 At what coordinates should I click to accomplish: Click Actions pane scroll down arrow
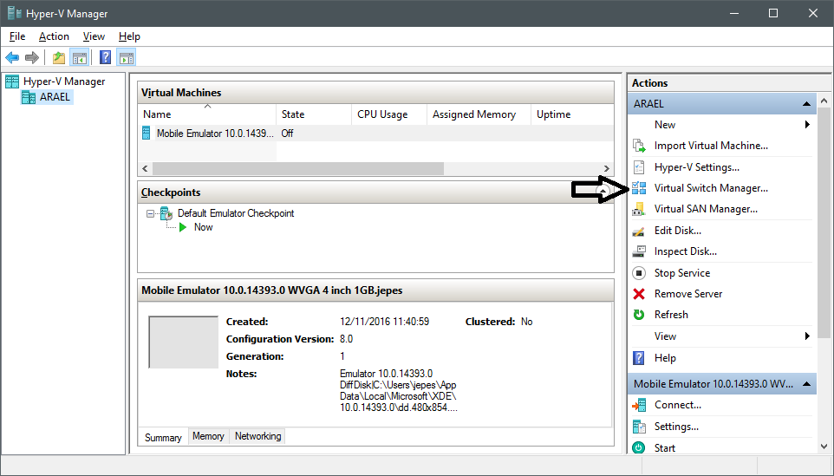(x=824, y=447)
